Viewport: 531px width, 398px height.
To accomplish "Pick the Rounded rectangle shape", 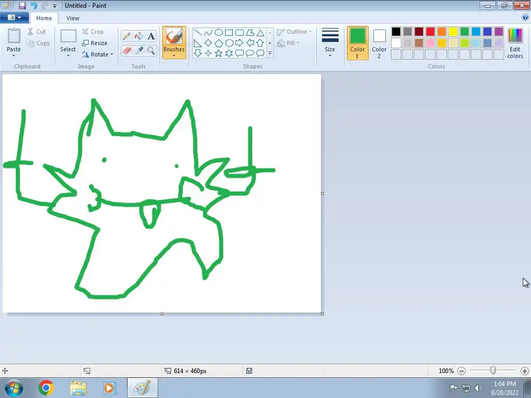I will pos(240,33).
